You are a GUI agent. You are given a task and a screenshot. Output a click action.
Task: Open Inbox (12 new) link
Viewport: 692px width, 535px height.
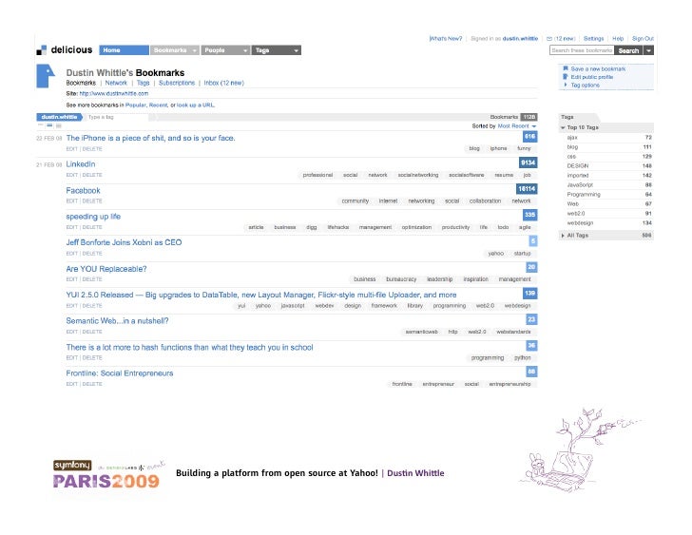[x=223, y=83]
